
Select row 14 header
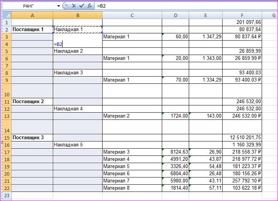coord(7,127)
